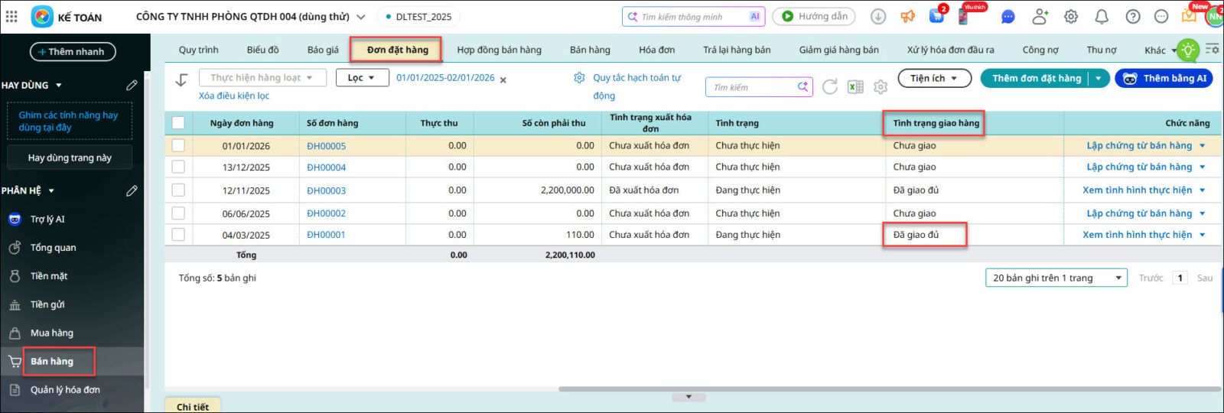
Task: Open the records per page combo box
Action: (1056, 278)
